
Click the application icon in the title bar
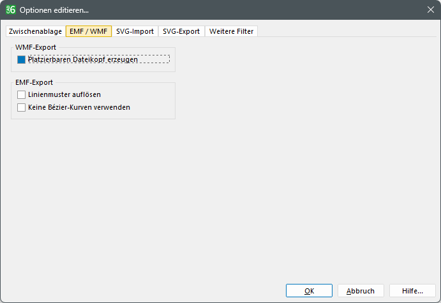10,10
